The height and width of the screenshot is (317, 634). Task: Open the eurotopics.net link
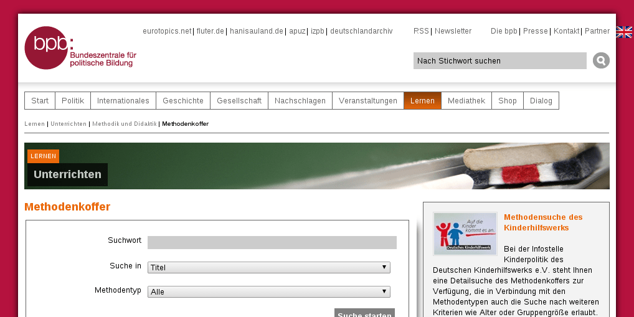pos(167,31)
